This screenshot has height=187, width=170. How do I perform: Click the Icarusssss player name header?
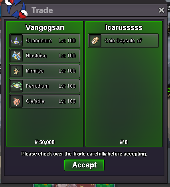124,28
